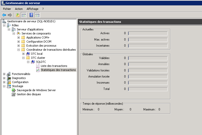Toggle the console tree pane icon
202x135 pixels.
24,15
